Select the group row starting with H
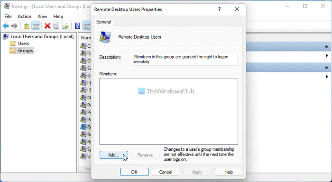 tap(86, 83)
